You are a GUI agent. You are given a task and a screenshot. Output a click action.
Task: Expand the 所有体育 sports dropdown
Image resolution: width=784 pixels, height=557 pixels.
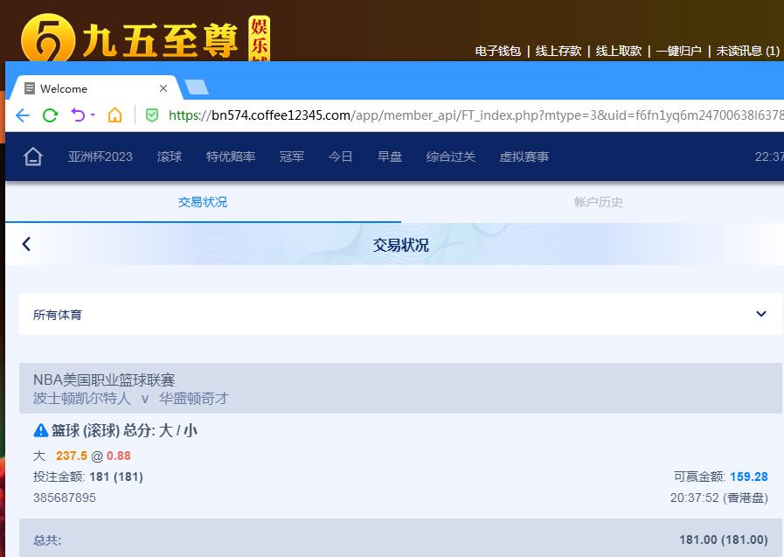tap(760, 314)
